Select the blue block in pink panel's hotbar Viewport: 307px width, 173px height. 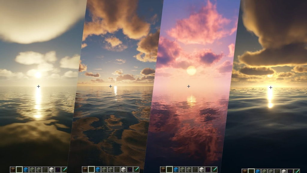(176, 170)
